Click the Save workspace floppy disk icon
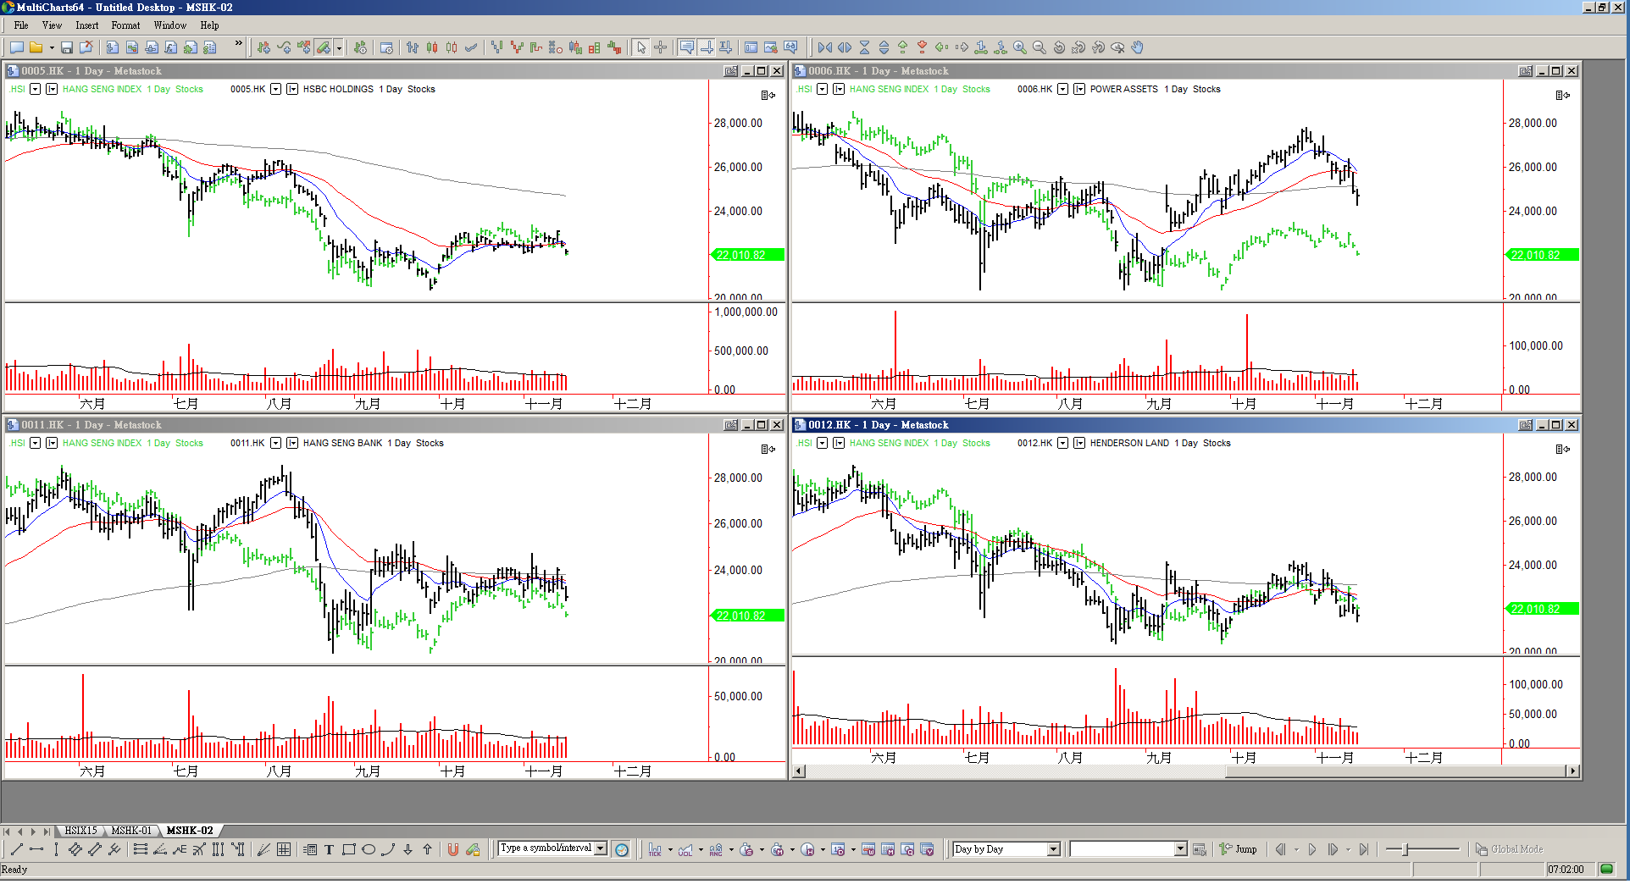 coord(67,47)
